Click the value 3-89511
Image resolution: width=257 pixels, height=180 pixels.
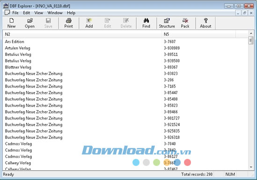pos(170,54)
